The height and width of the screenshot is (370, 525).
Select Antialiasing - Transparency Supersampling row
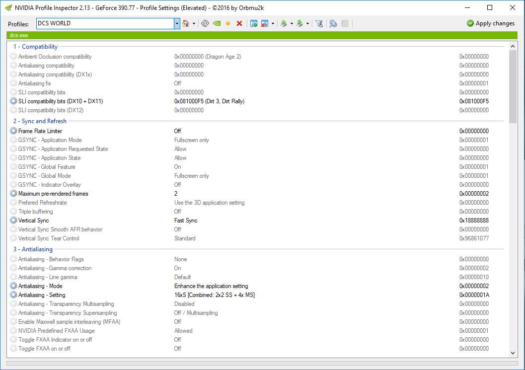(256, 313)
